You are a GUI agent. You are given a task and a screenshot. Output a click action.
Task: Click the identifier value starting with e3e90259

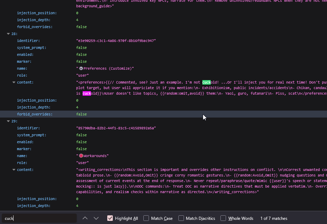click(x=116, y=41)
